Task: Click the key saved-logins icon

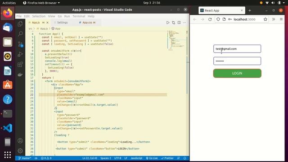Action: tap(230, 19)
